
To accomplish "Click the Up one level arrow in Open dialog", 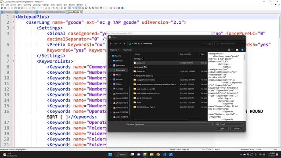I will click(124, 44).
